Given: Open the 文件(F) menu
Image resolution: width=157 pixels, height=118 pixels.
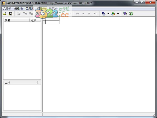Looking at the screenshot, I should coord(7,8).
